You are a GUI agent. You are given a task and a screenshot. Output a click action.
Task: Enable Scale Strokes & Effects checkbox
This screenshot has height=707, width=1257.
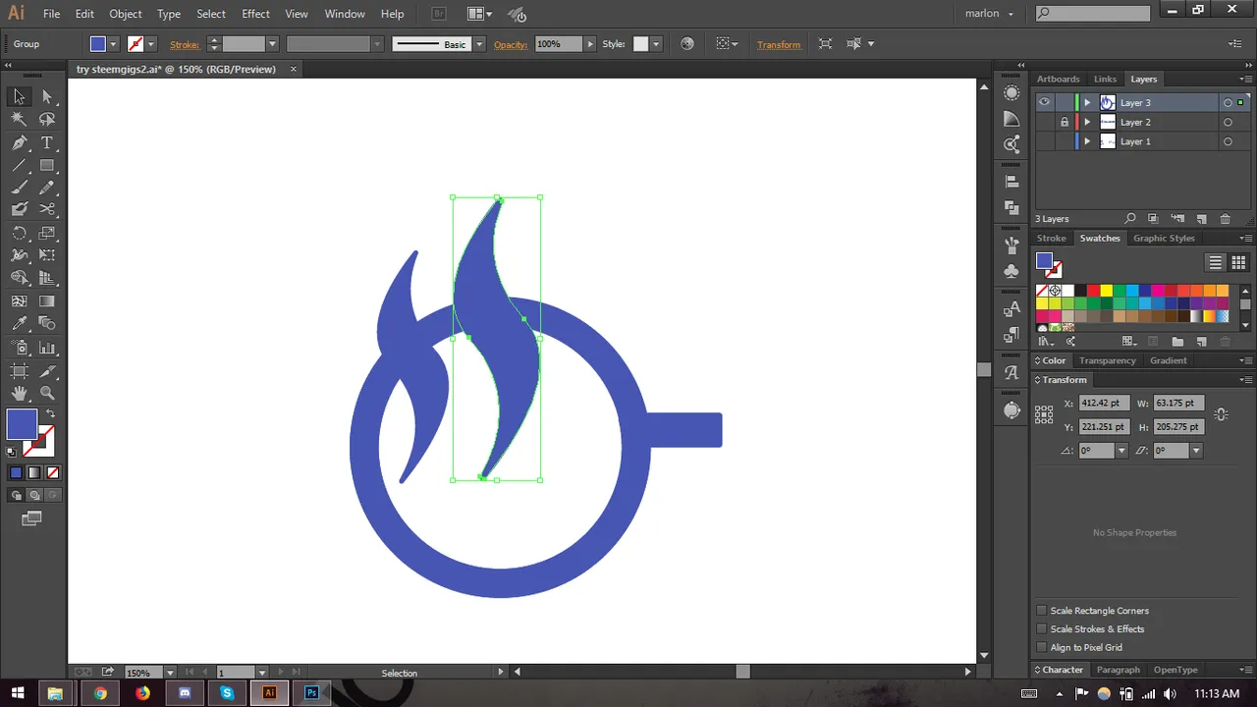[x=1042, y=629]
